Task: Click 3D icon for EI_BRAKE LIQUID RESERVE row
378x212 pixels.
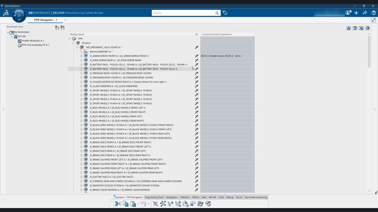Action: pyautogui.click(x=196, y=190)
